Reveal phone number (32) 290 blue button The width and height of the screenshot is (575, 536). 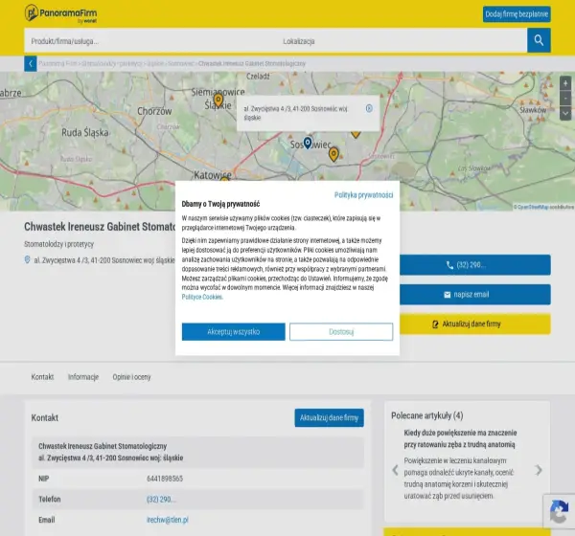pyautogui.click(x=475, y=265)
